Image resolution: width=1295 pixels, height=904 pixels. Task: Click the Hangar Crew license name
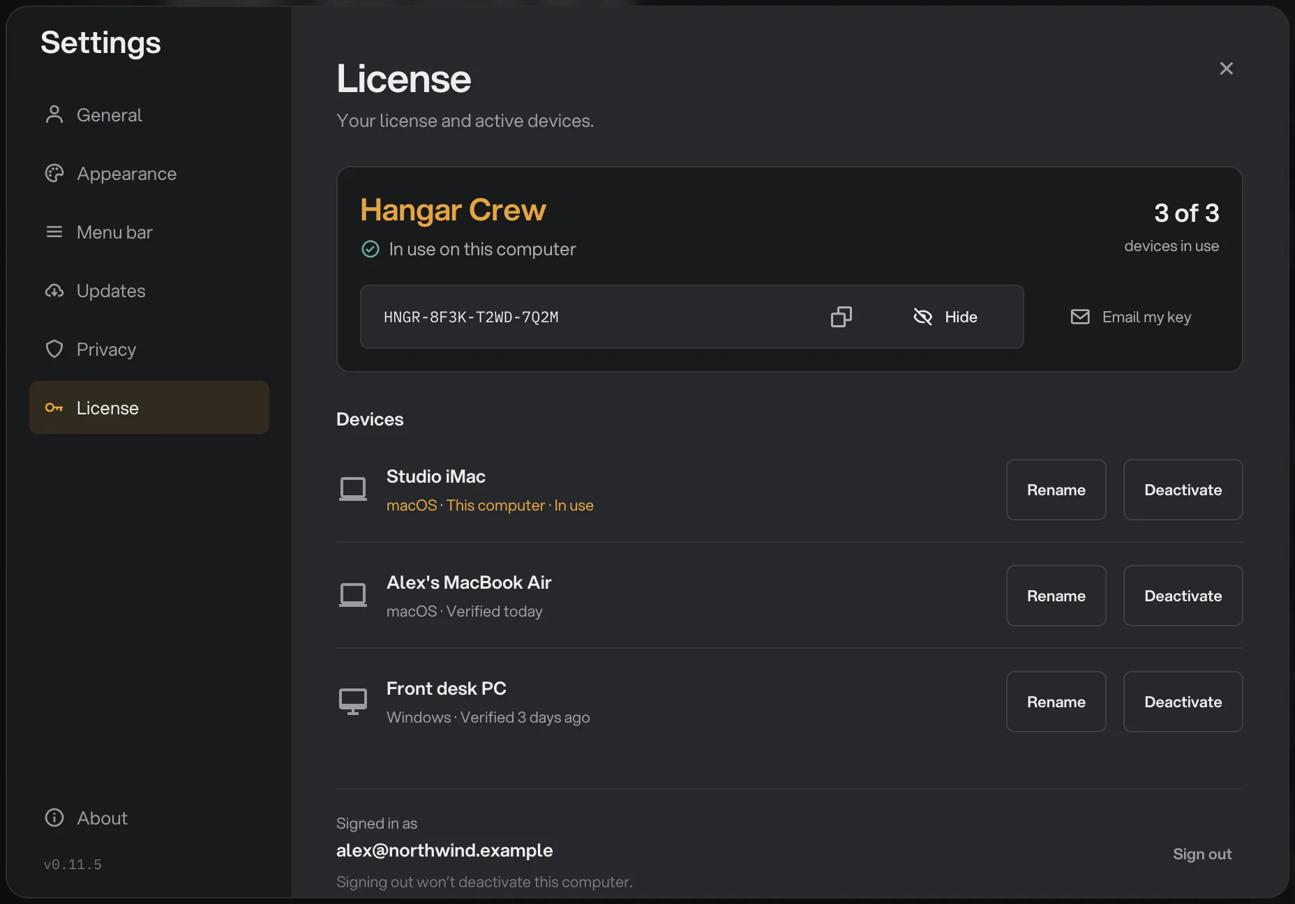453,210
